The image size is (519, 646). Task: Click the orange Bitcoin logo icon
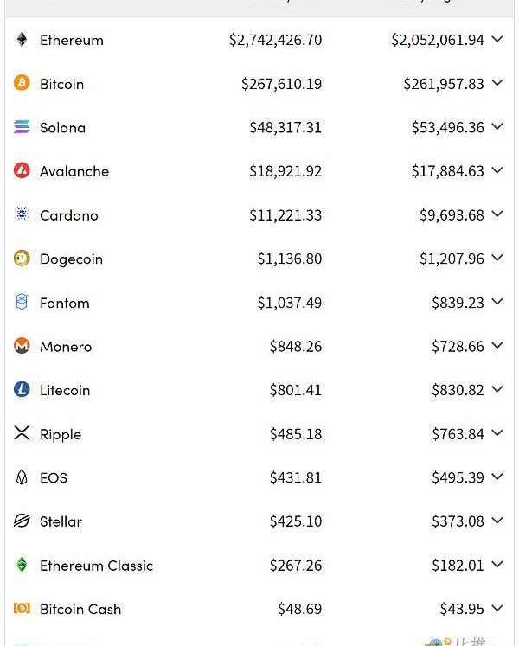22,83
